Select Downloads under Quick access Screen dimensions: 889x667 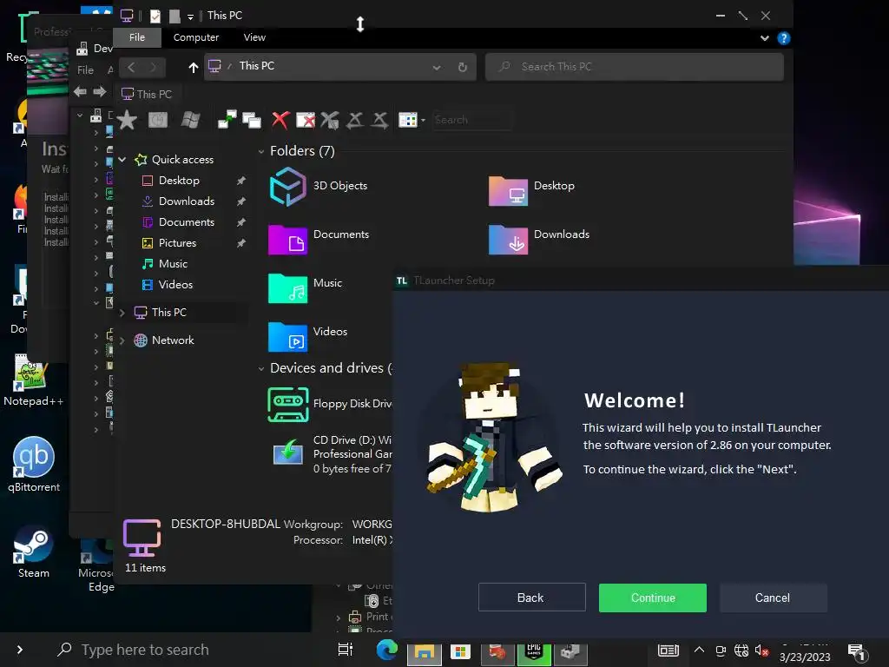coord(187,201)
